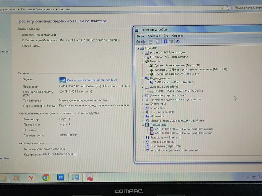Select the Компьютер category in device tree
The width and height of the screenshot is (262, 196).
(158, 108)
